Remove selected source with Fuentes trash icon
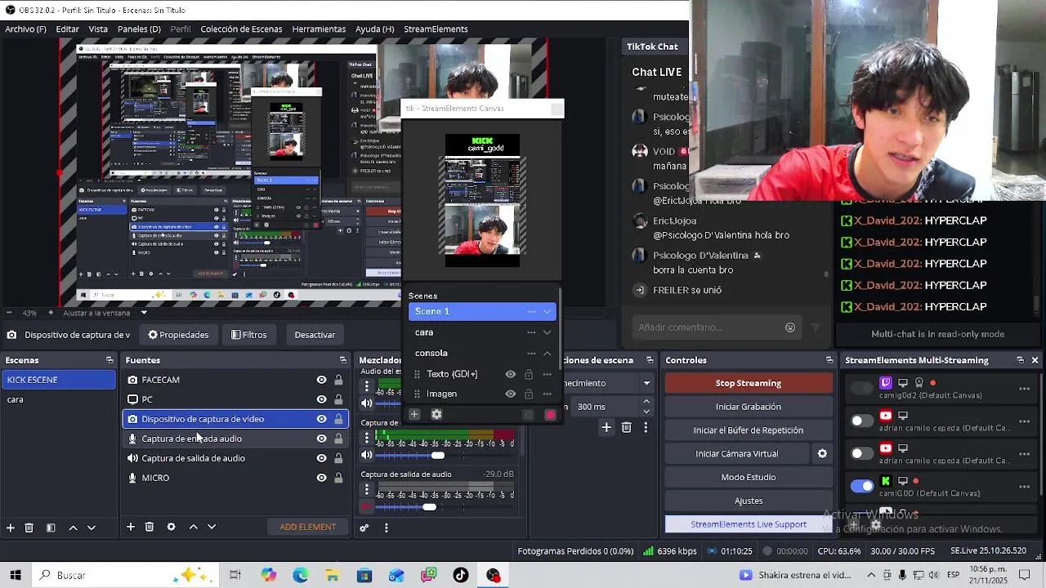Image resolution: width=1046 pixels, height=588 pixels. (x=150, y=527)
